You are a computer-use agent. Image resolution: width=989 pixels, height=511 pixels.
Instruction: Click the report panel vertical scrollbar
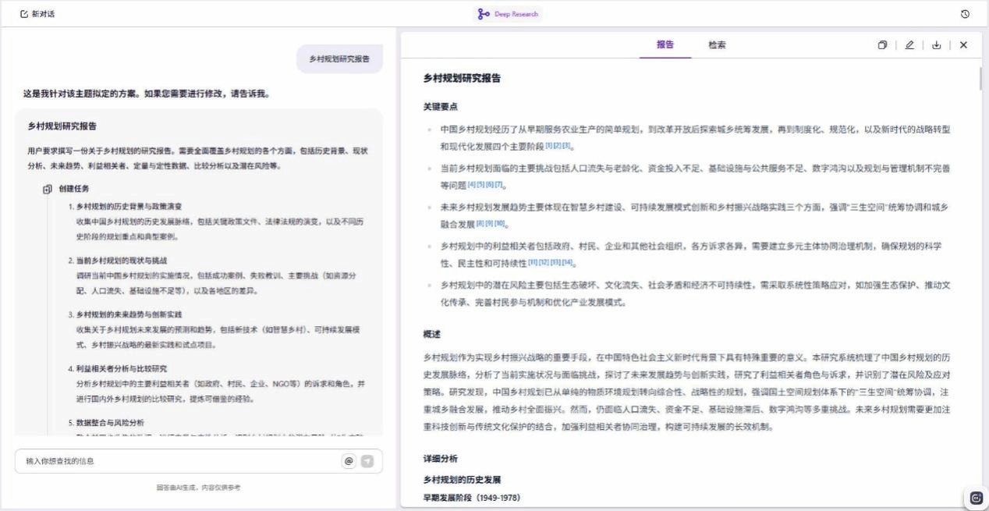tap(980, 78)
